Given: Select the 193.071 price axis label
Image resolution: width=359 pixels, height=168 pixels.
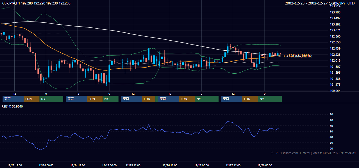Looking at the screenshot, I should (335, 30).
